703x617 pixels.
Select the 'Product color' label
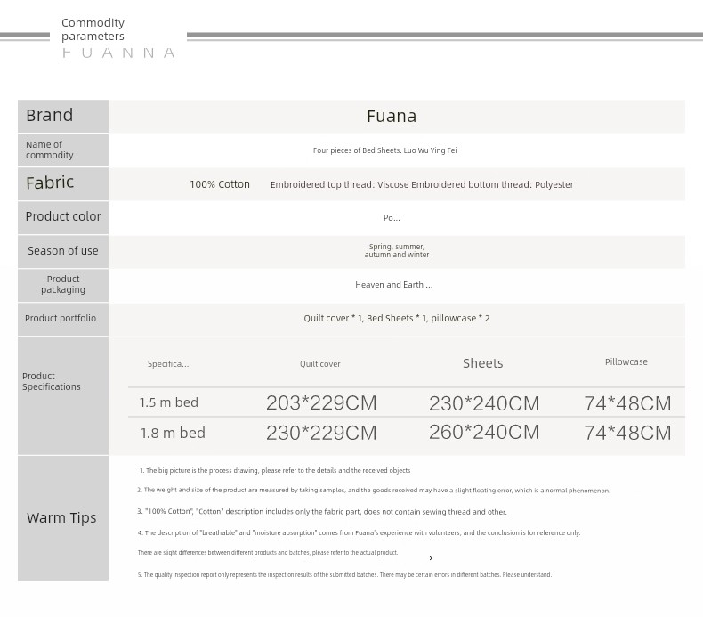pyautogui.click(x=63, y=216)
